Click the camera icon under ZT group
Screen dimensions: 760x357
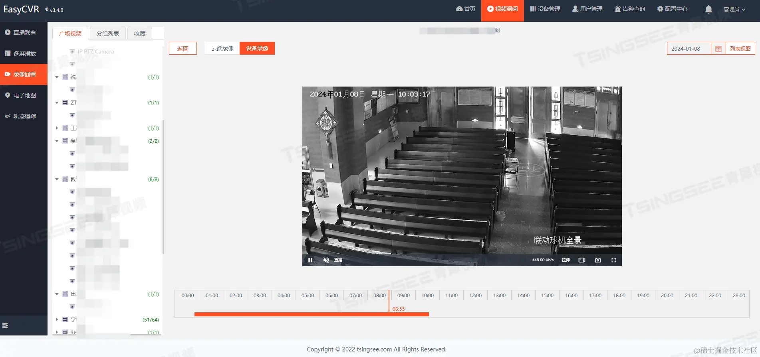[72, 115]
